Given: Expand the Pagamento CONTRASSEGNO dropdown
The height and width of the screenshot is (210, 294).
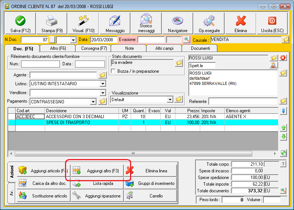Looking at the screenshot, I should coord(93,102).
